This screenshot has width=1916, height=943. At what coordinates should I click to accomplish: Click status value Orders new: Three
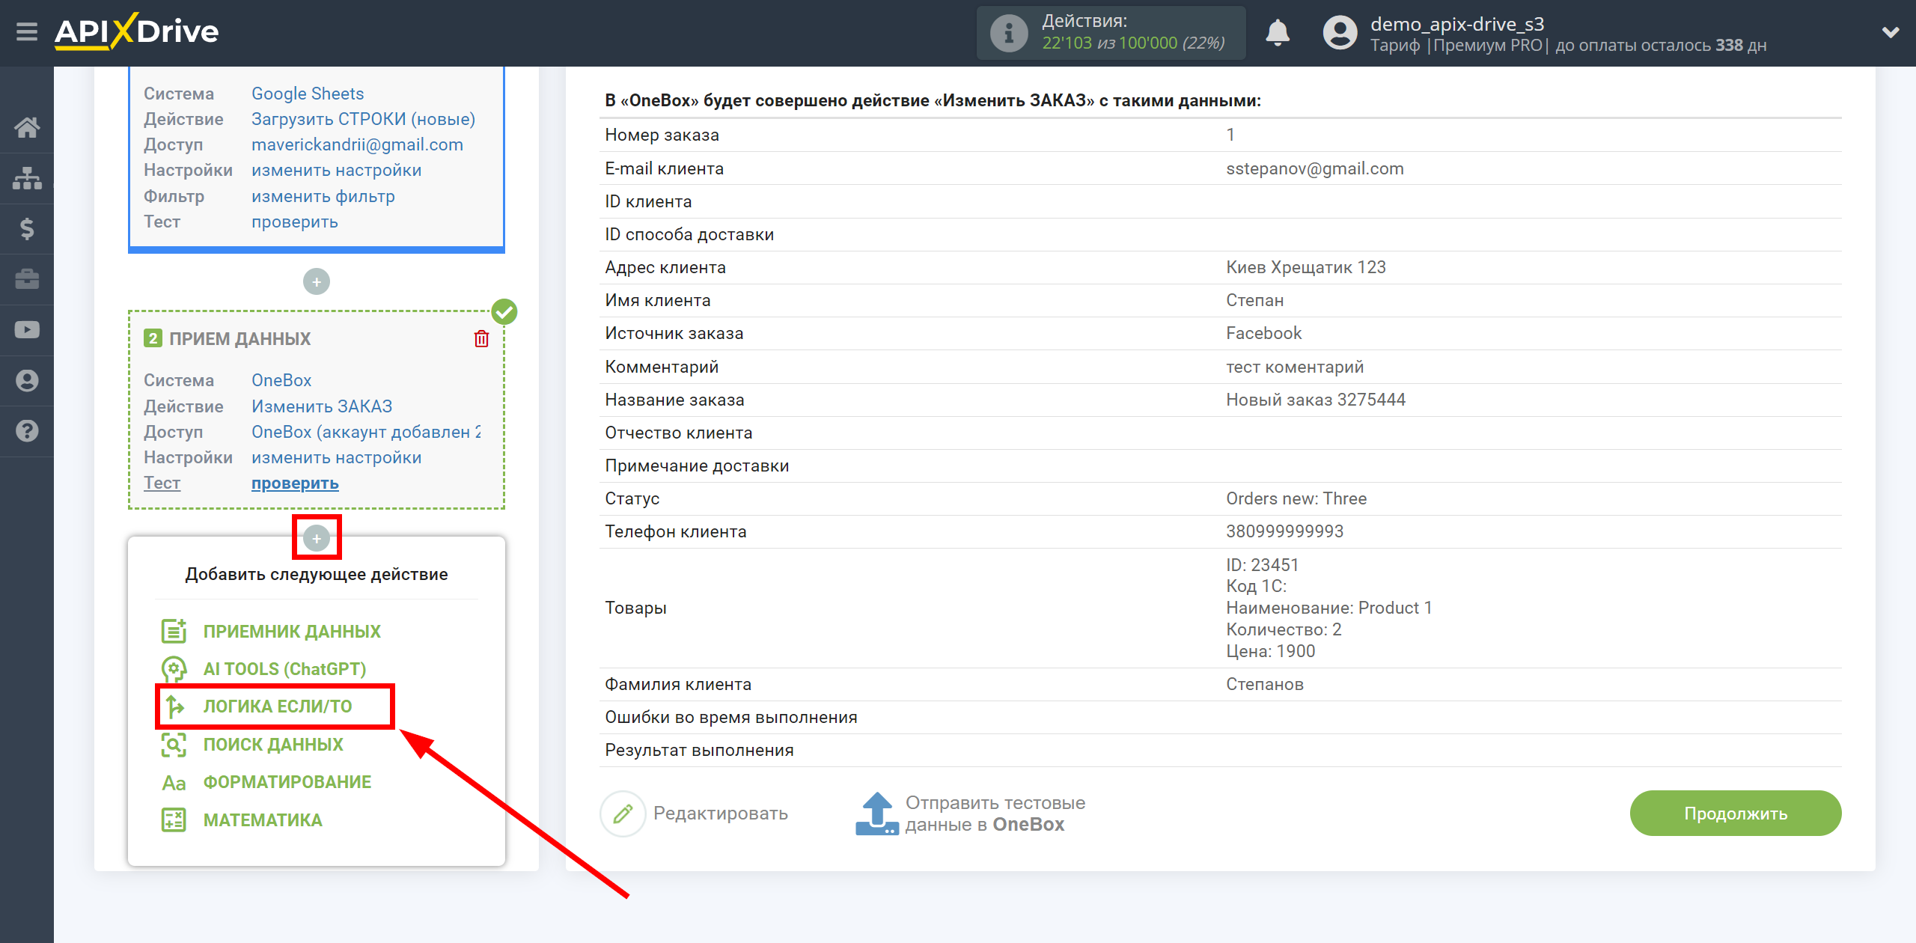tap(1296, 498)
